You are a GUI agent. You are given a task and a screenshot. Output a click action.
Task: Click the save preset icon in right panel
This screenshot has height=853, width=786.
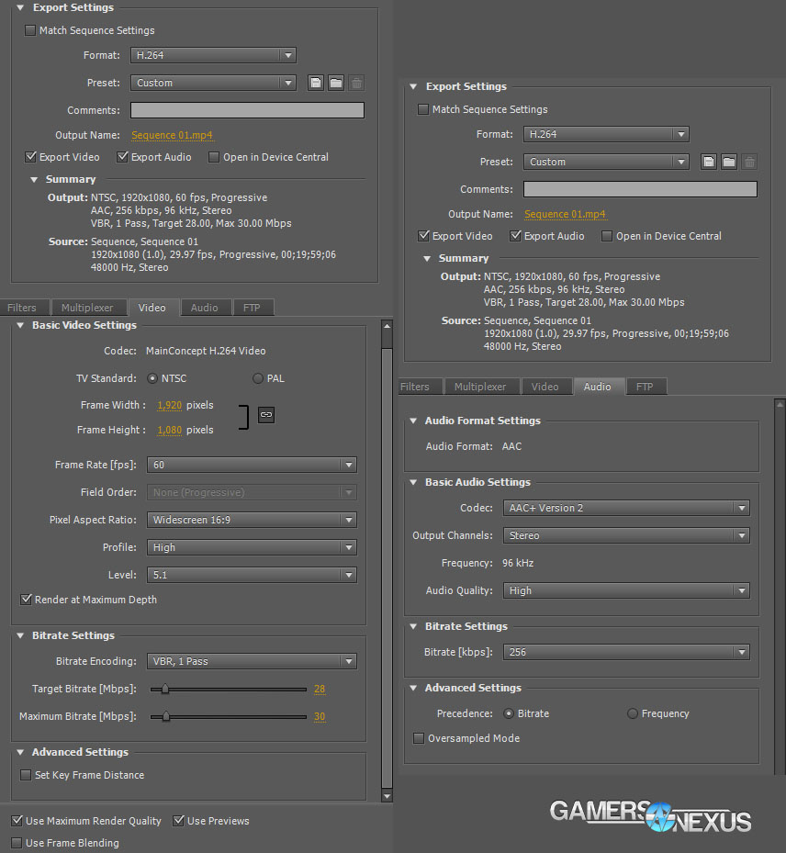pyautogui.click(x=708, y=162)
